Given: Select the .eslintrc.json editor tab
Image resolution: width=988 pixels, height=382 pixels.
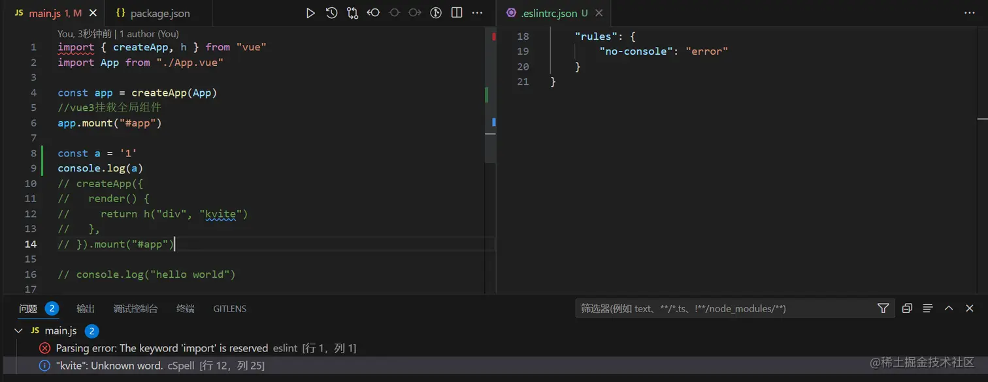Looking at the screenshot, I should [x=554, y=13].
